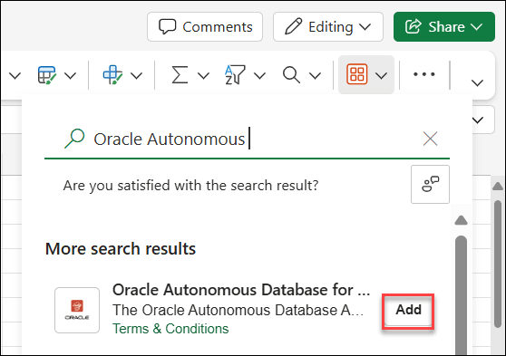Click the Add-ins grid icon
Screen dimensions: 506x356
pyautogui.click(x=356, y=74)
